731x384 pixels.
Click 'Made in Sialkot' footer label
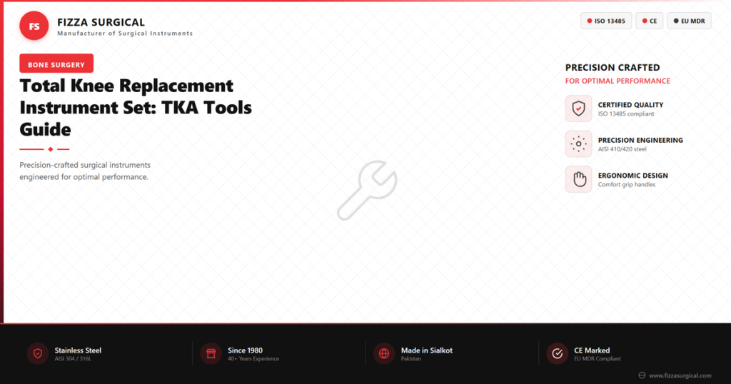(x=427, y=350)
